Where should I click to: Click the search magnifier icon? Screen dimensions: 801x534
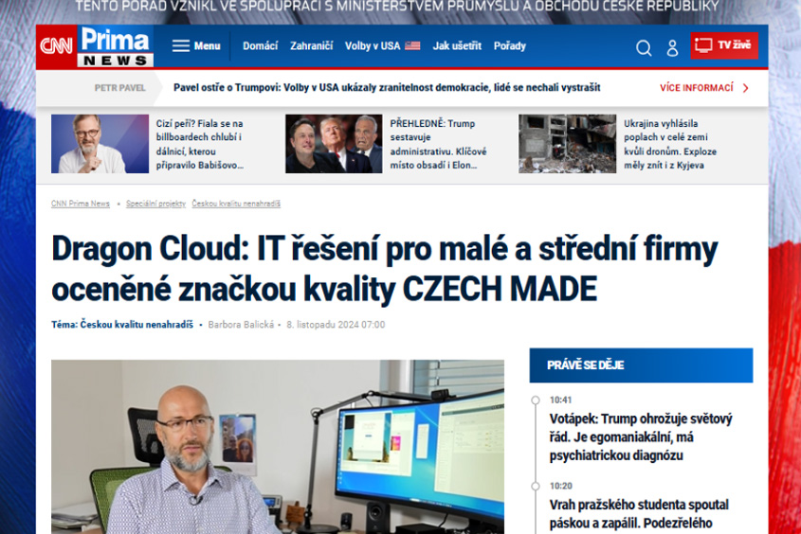(644, 47)
